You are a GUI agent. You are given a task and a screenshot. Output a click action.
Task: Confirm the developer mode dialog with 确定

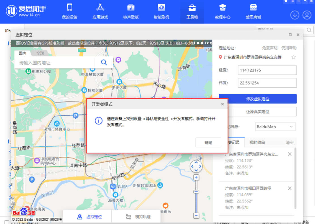[208, 142]
